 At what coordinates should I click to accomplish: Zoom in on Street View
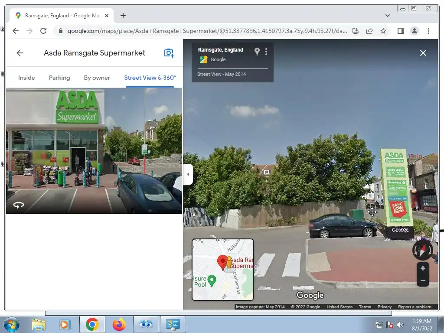(423, 268)
